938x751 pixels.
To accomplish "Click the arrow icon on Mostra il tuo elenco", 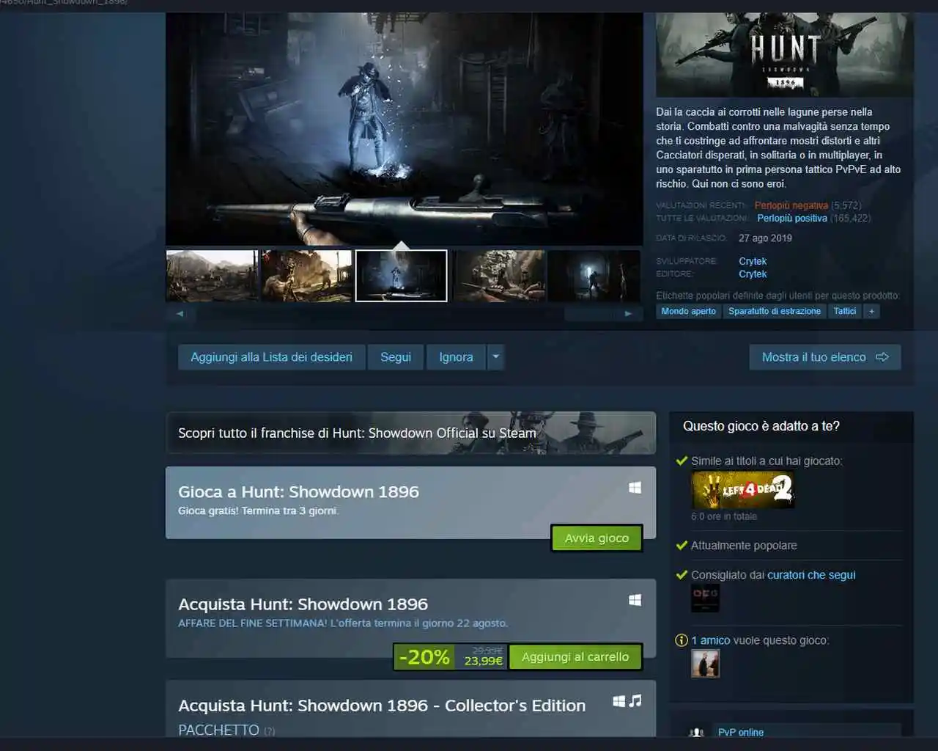I will coord(882,357).
